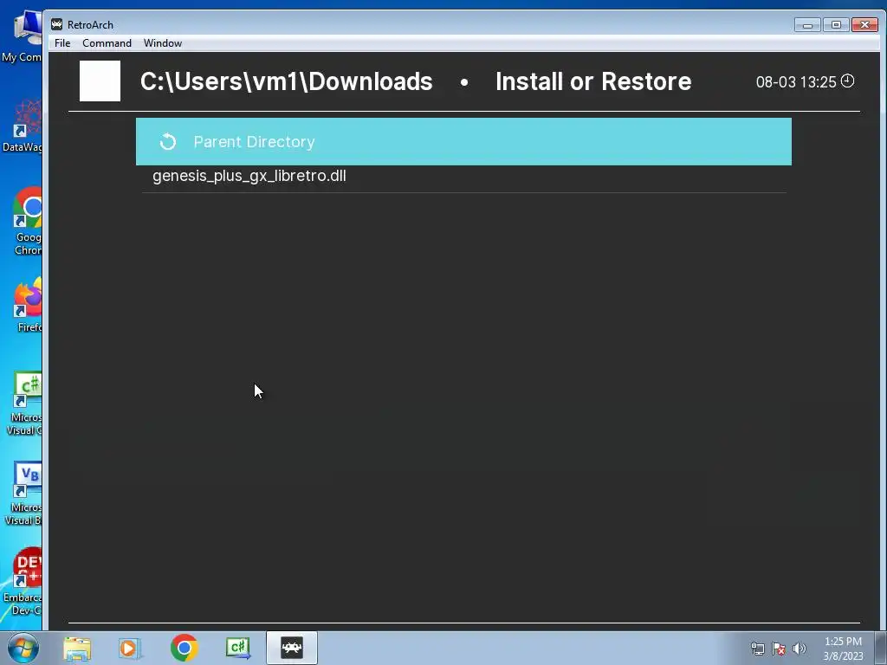Maximize the RetroArch window
The height and width of the screenshot is (665, 887).
point(836,25)
